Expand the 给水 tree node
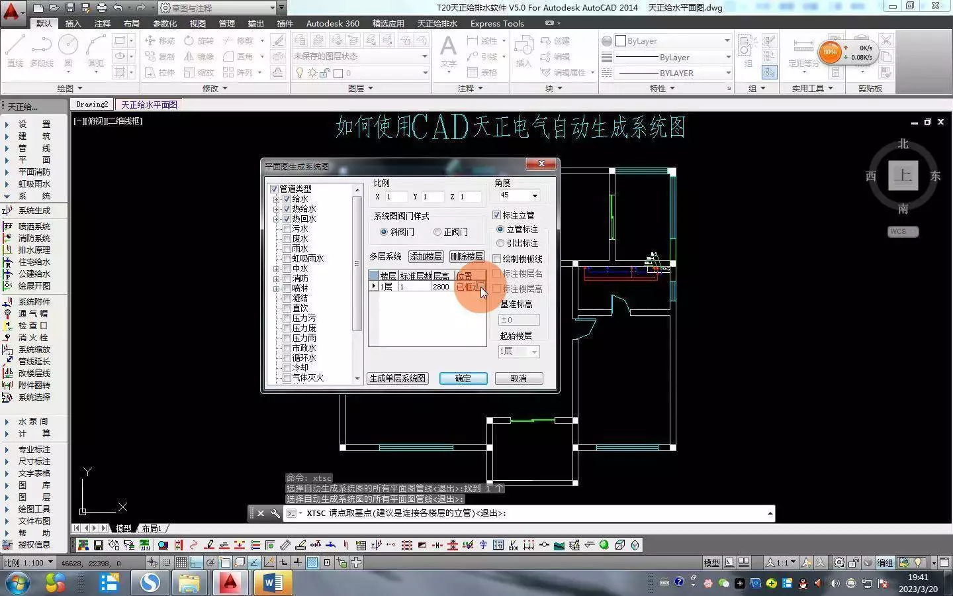Screen dimensions: 953x596 [x=276, y=199]
